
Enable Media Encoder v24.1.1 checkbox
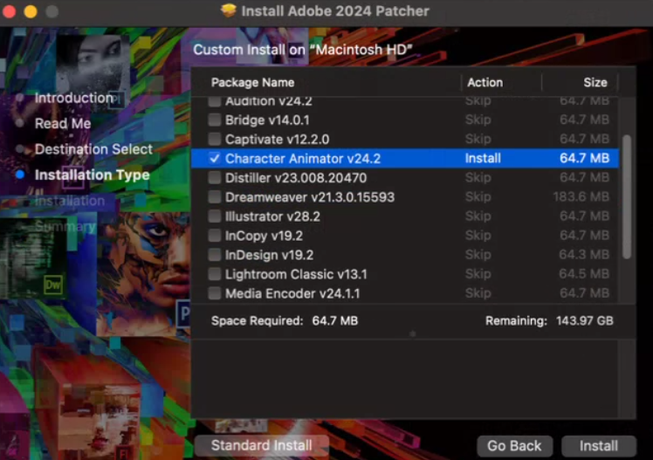tap(215, 293)
